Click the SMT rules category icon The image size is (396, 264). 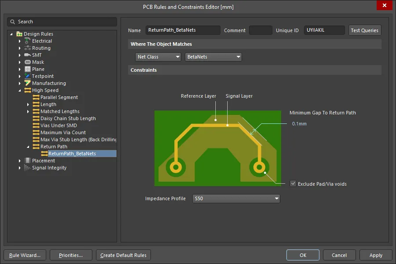(28, 55)
